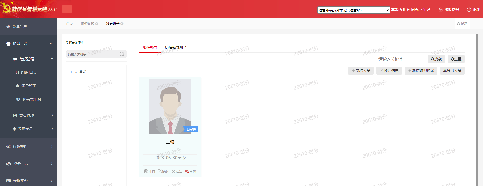Open 组织信息 in the sidebar
The width and height of the screenshot is (483, 186).
click(28, 72)
